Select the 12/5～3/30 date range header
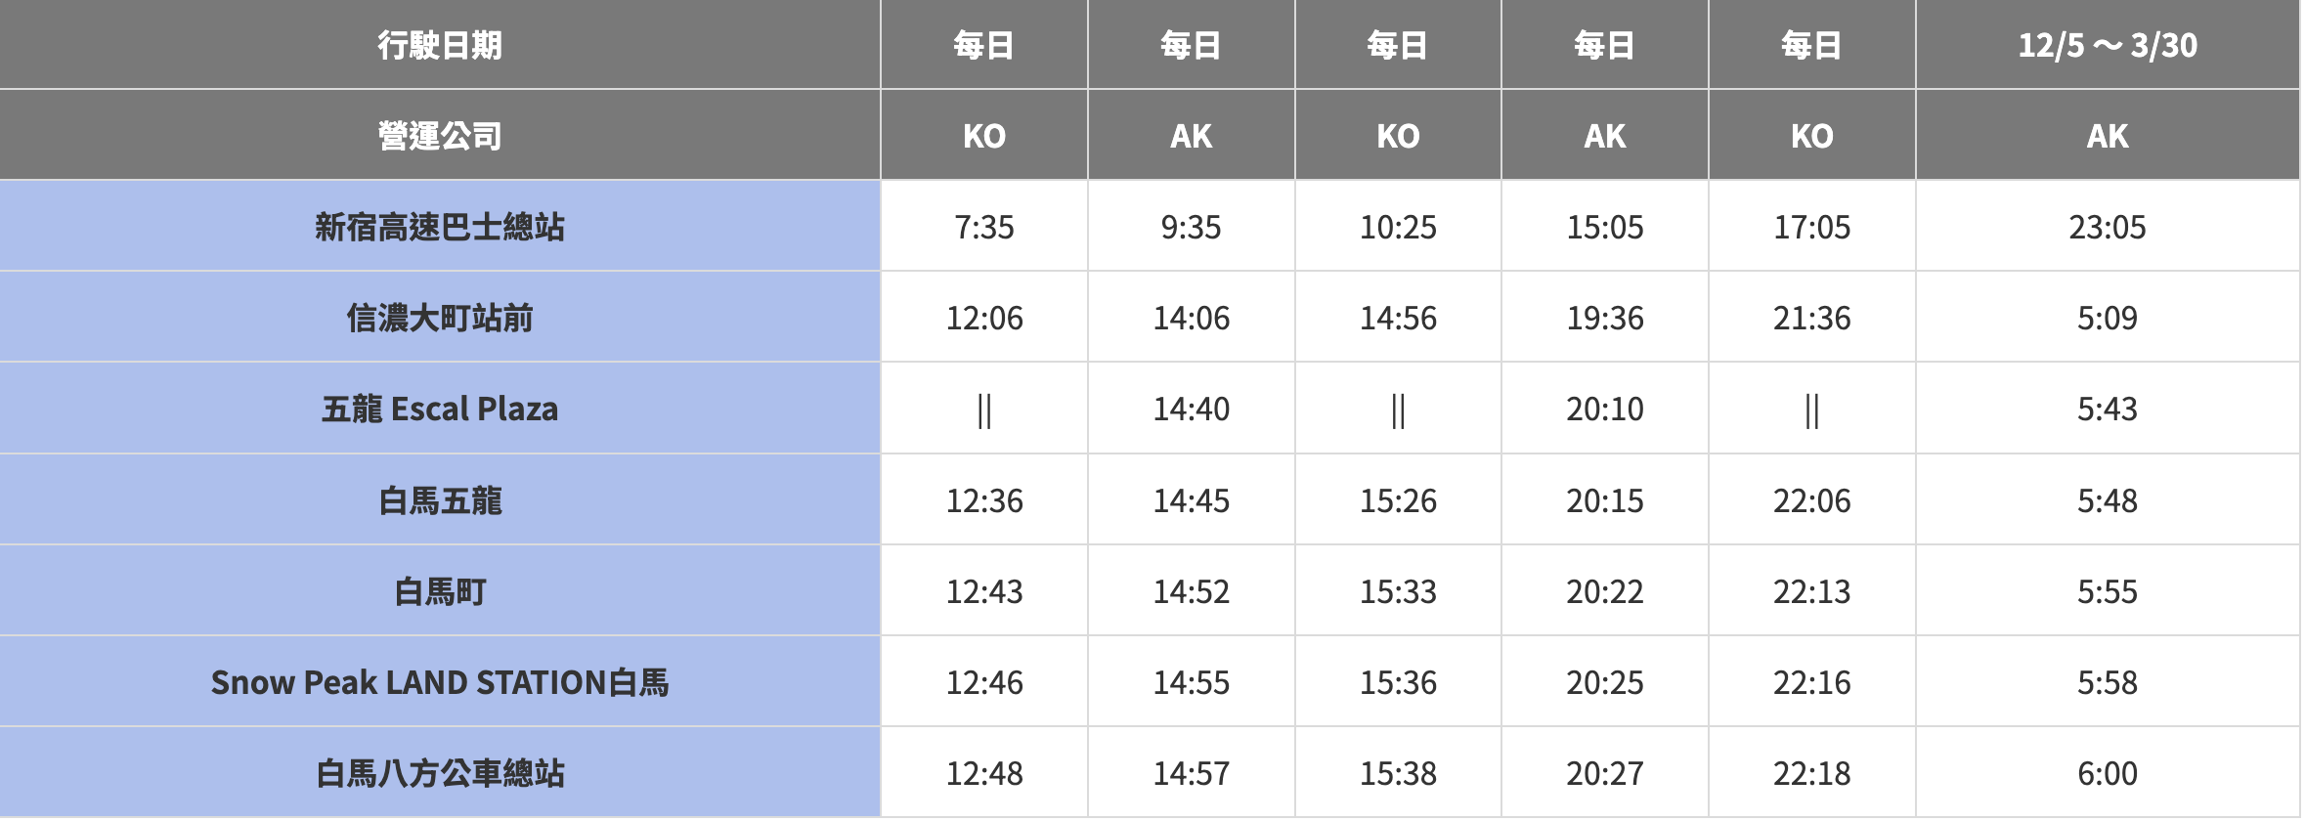 [2107, 45]
